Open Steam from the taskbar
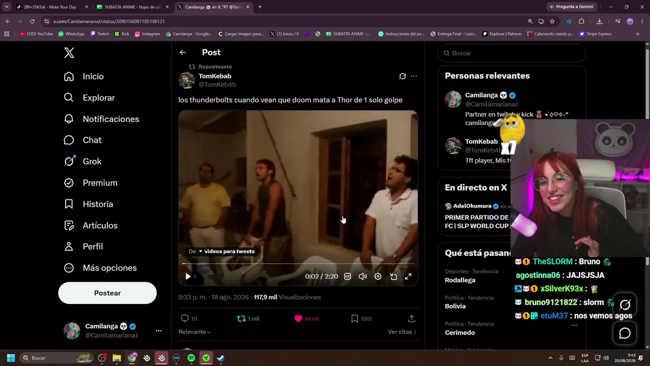Screen dimensions: 650x366 221,358
